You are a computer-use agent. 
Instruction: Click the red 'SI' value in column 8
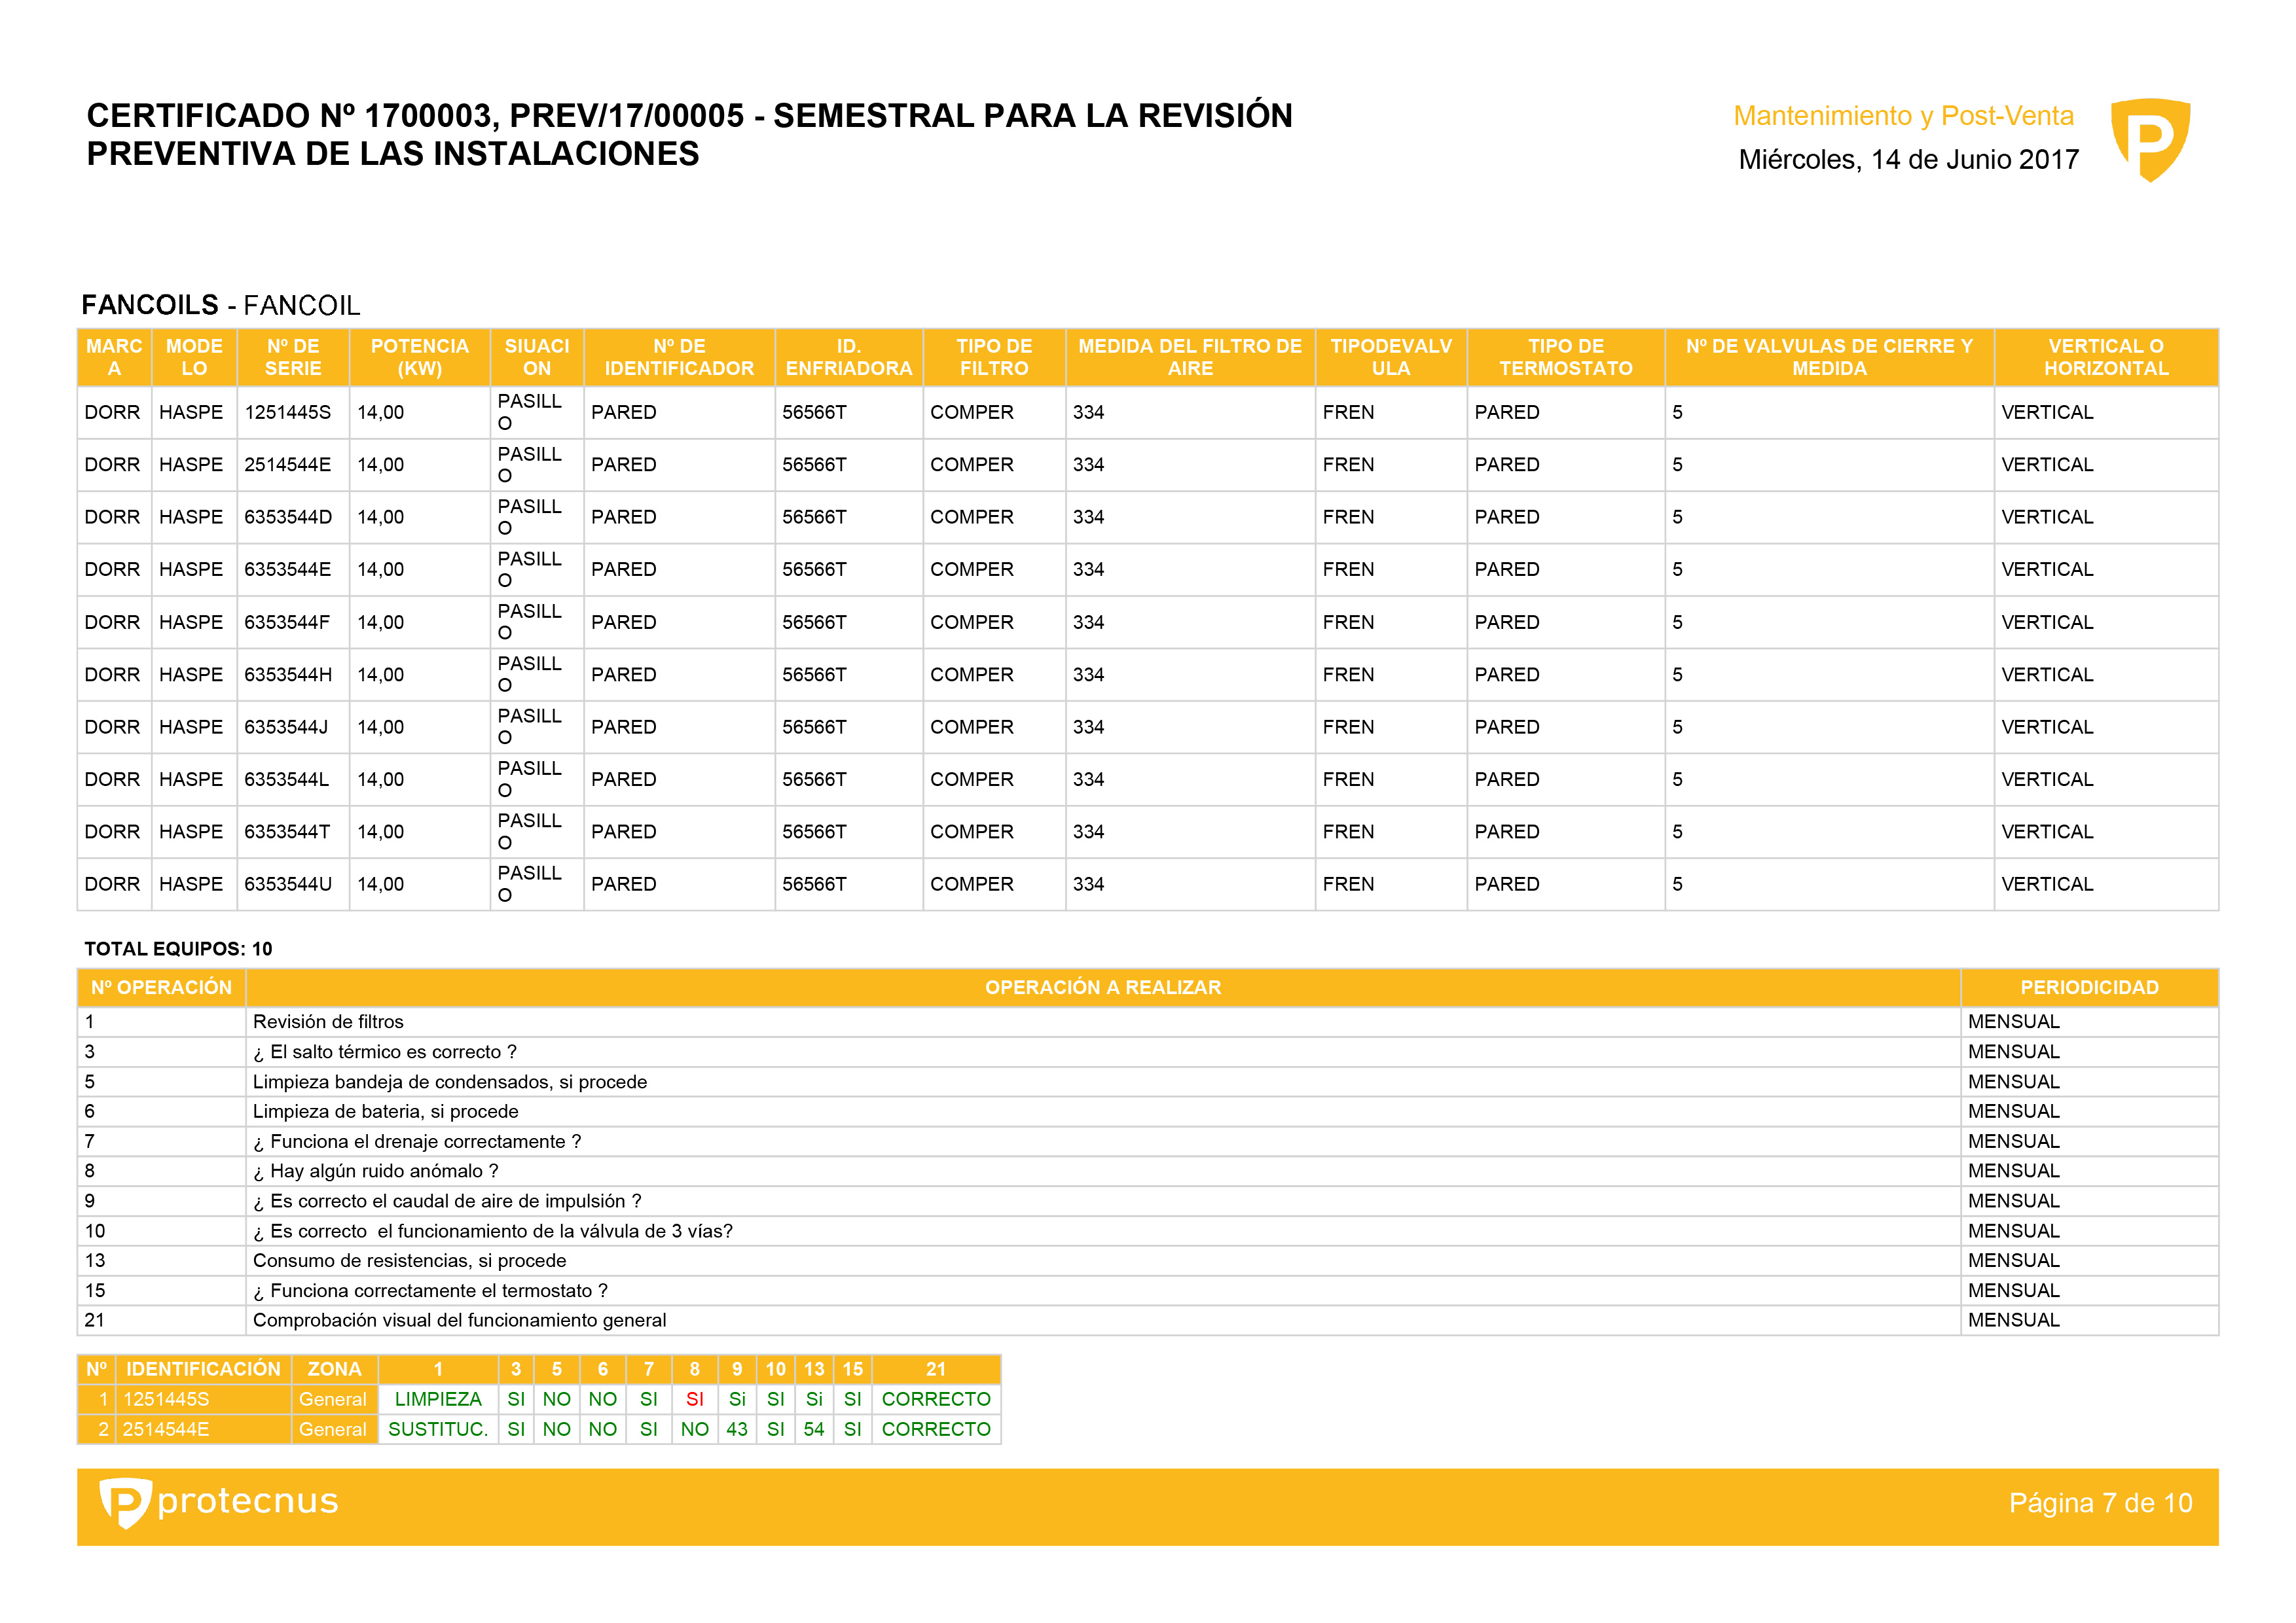[695, 1400]
